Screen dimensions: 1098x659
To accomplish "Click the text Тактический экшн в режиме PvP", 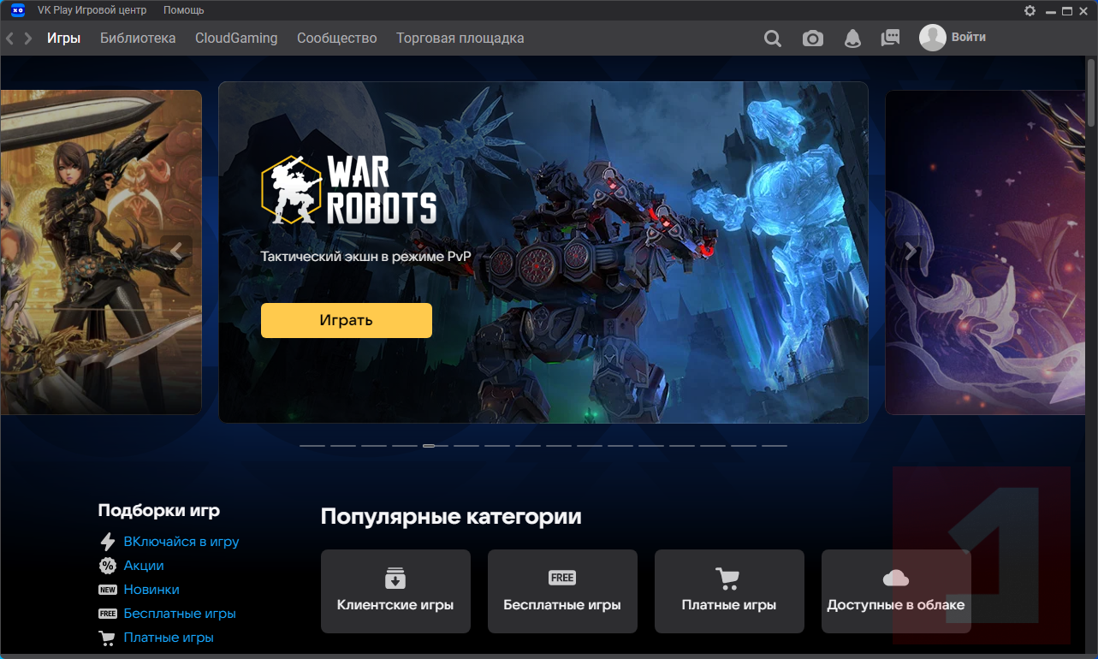I will tap(366, 256).
